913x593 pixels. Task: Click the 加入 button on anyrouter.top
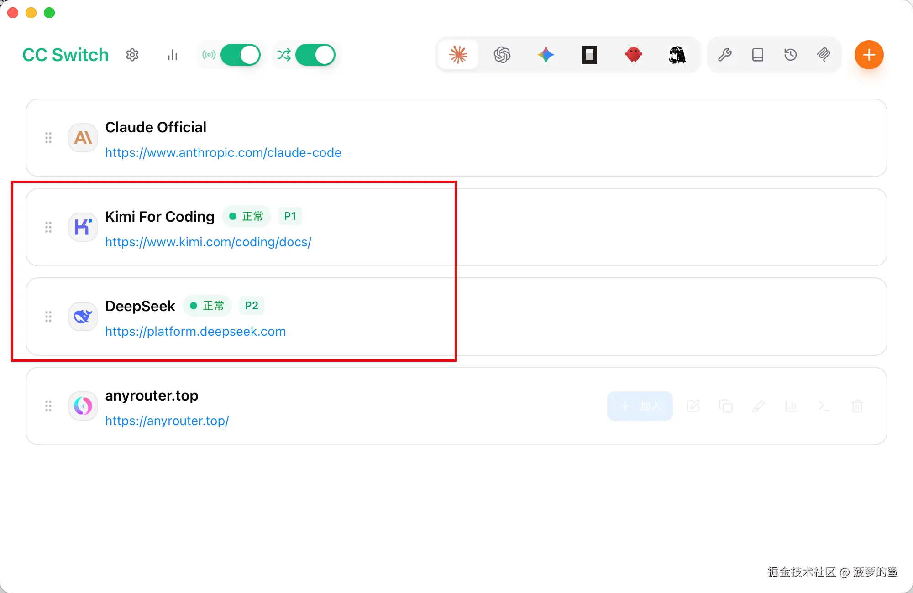(x=640, y=406)
